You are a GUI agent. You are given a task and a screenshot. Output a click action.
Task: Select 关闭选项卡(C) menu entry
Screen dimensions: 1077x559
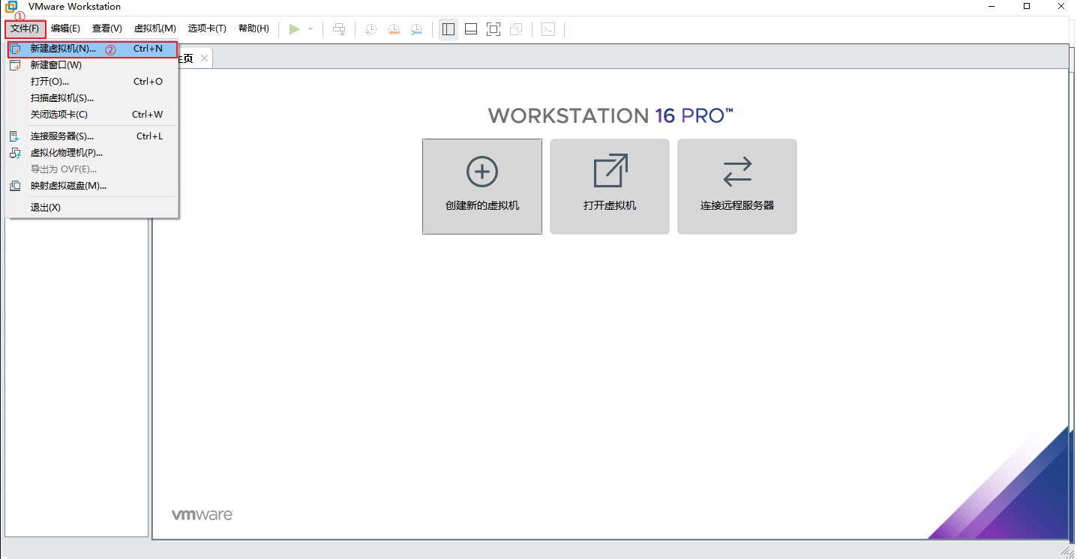[x=92, y=115]
